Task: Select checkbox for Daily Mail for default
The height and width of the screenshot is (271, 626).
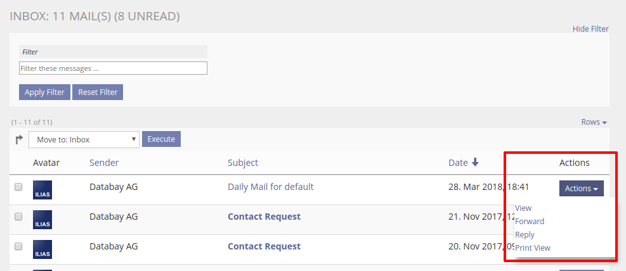Action: pyautogui.click(x=18, y=187)
